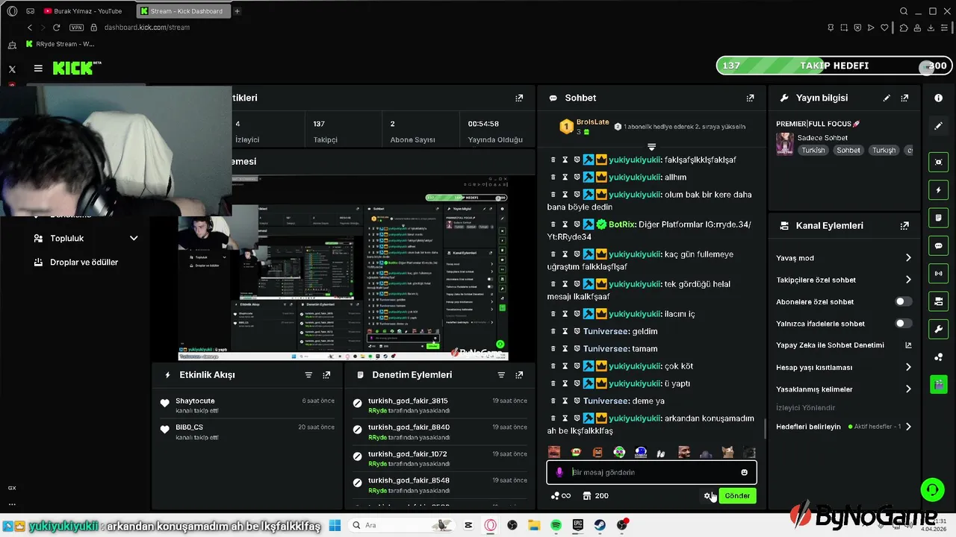Click the Kick logo
The image size is (956, 537).
click(x=77, y=69)
